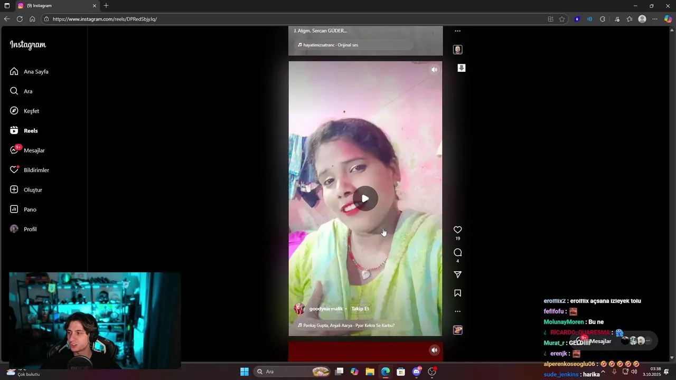The height and width of the screenshot is (380, 676).
Task: Open the tab actions menu icon
Action: (7, 6)
